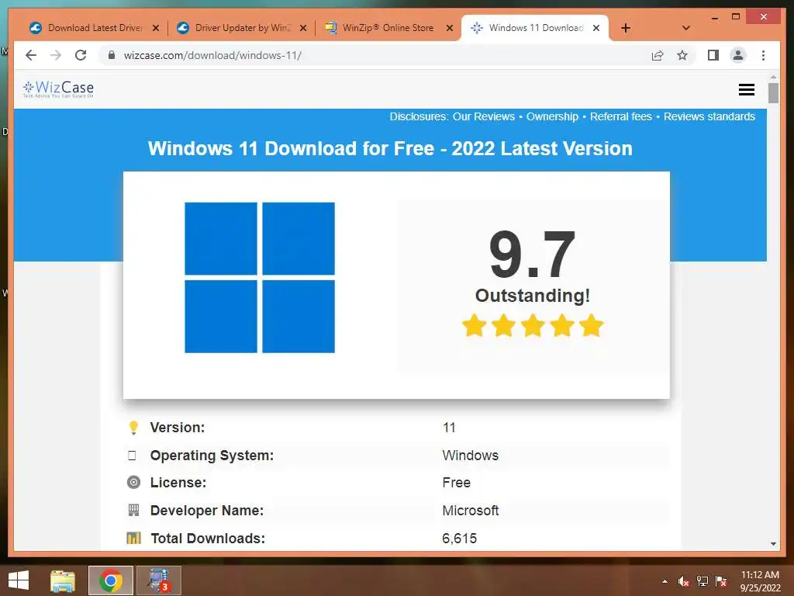Screen dimensions: 794x596
Task: Go back to previous page
Action: 31,55
